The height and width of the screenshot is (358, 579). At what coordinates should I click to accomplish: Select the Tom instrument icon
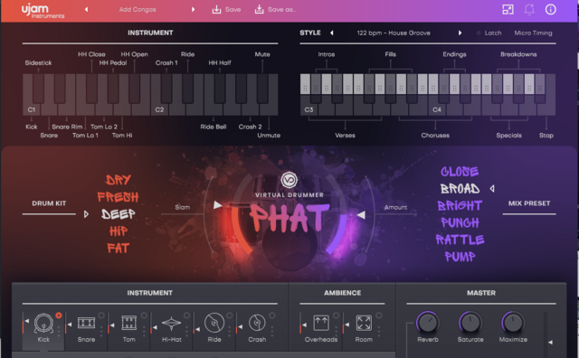[x=128, y=323]
